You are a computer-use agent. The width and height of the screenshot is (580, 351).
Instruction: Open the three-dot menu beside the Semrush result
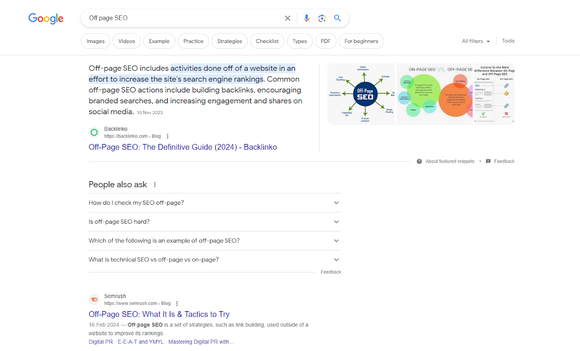(x=177, y=303)
